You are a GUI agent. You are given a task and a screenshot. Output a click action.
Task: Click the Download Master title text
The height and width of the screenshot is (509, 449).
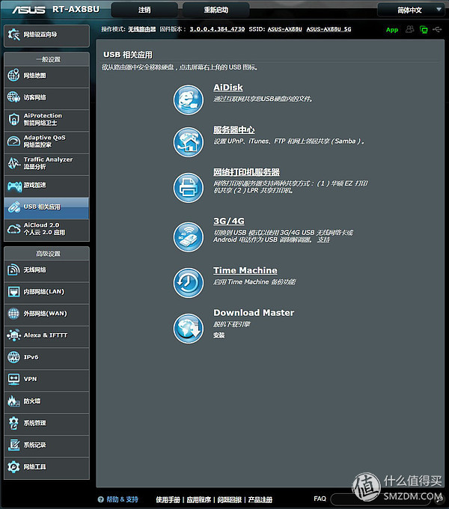pos(254,313)
